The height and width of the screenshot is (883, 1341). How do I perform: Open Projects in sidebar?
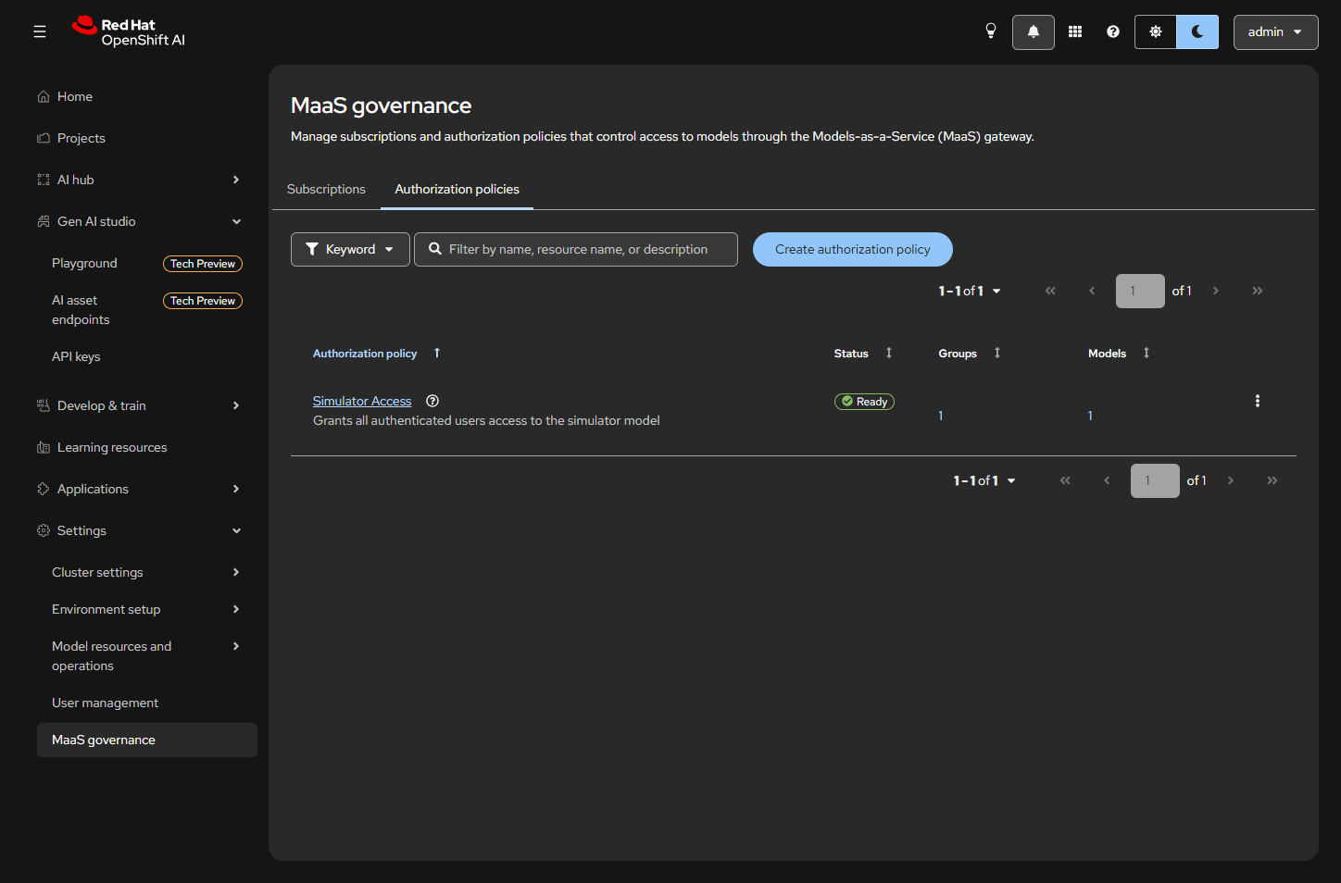tap(147, 138)
